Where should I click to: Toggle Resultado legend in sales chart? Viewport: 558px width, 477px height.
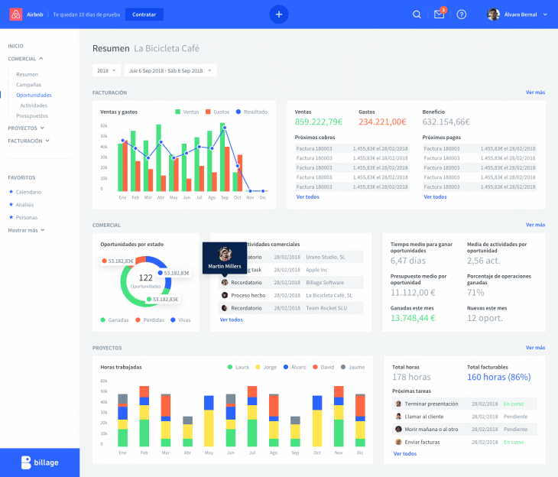click(251, 112)
